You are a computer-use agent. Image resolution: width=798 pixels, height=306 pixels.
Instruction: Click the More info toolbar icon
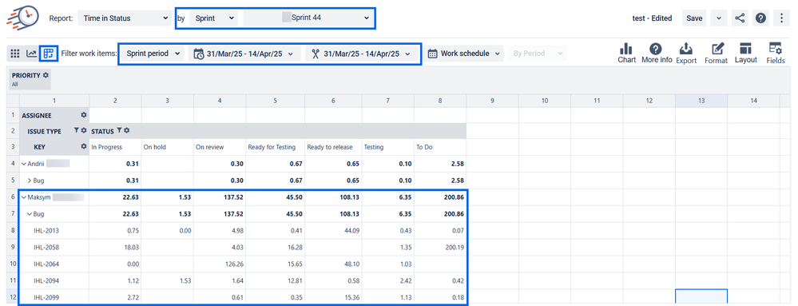(x=657, y=54)
